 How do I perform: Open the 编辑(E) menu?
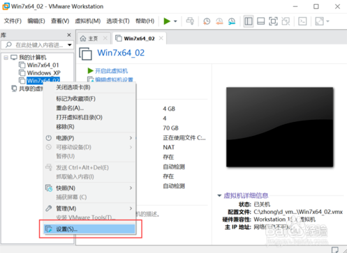coord(36,21)
